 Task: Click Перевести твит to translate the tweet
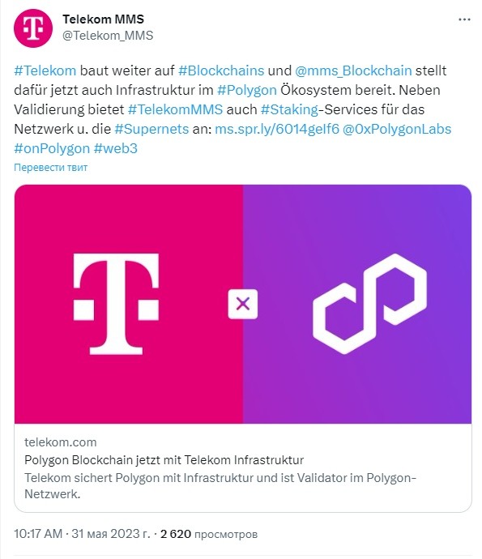click(x=50, y=167)
